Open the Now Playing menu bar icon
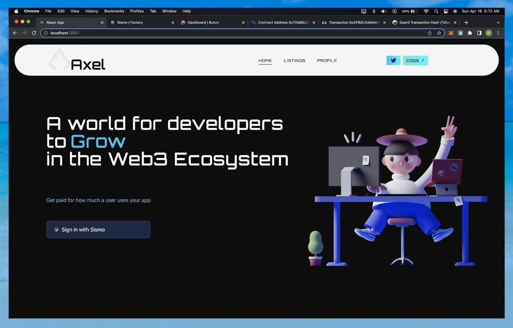The height and width of the screenshot is (328, 513). (x=395, y=11)
